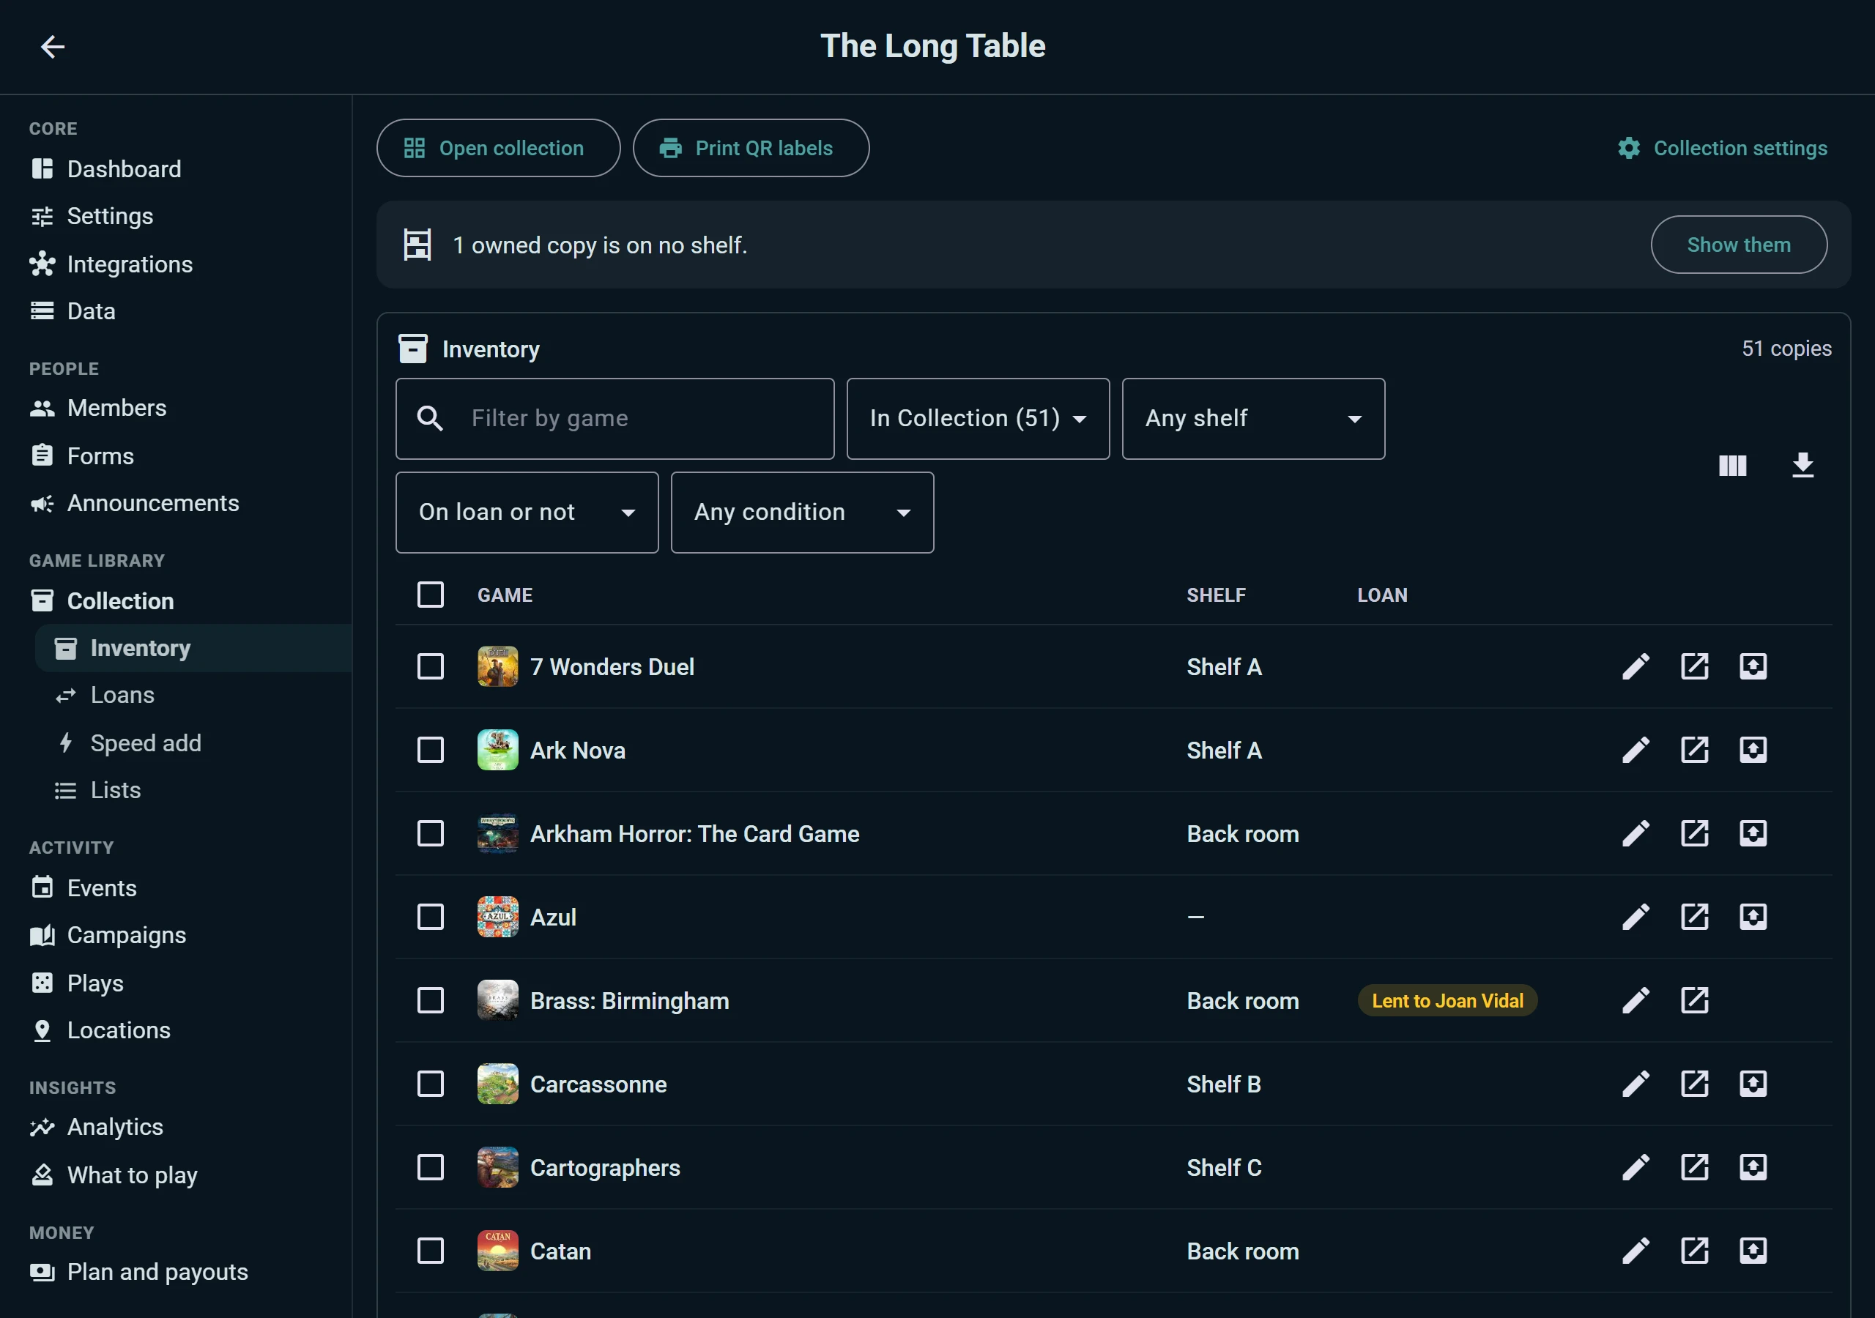Expand the Any shelf dropdown
Viewport: 1875px width, 1318px height.
pyautogui.click(x=1252, y=419)
